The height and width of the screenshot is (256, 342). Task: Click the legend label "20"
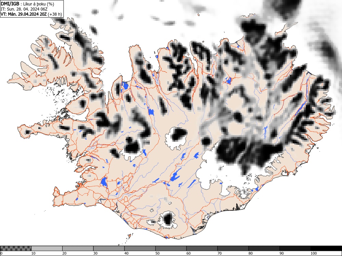[x=64, y=253]
